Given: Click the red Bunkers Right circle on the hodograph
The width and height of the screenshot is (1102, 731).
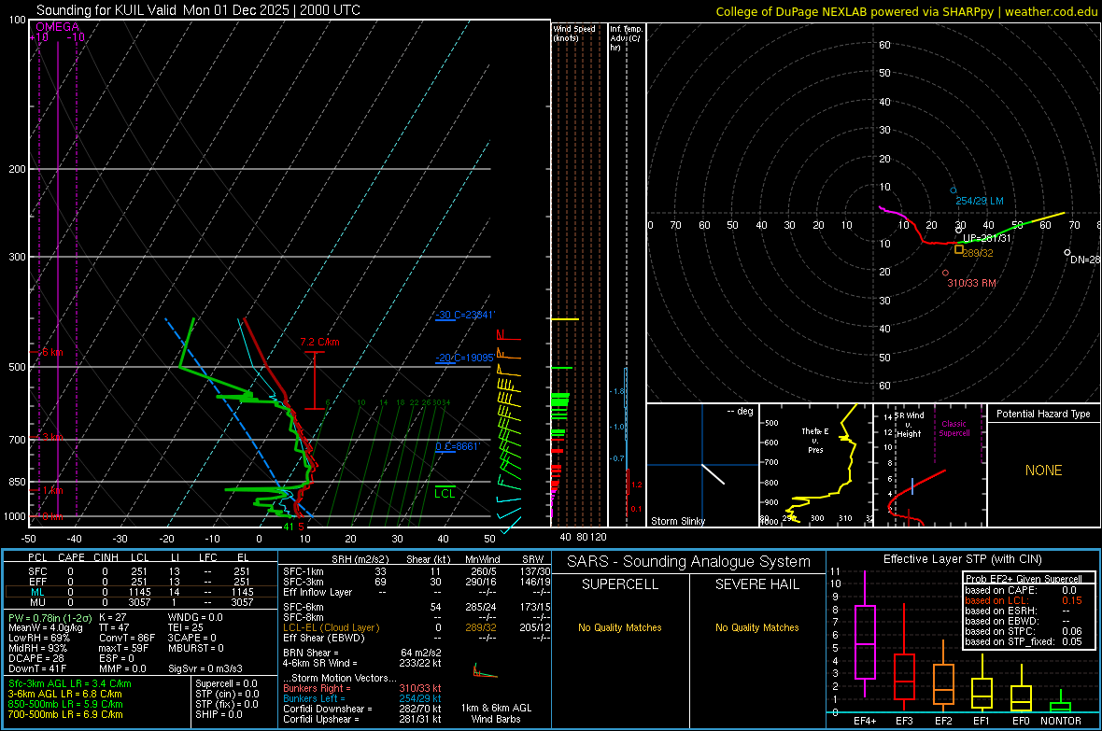Looking at the screenshot, I should (x=945, y=273).
